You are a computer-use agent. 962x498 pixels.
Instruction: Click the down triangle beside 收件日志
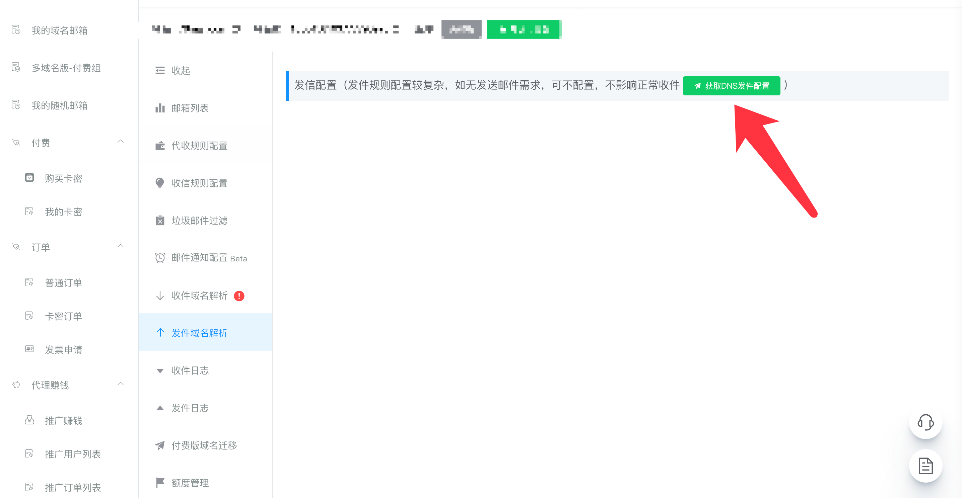(160, 371)
